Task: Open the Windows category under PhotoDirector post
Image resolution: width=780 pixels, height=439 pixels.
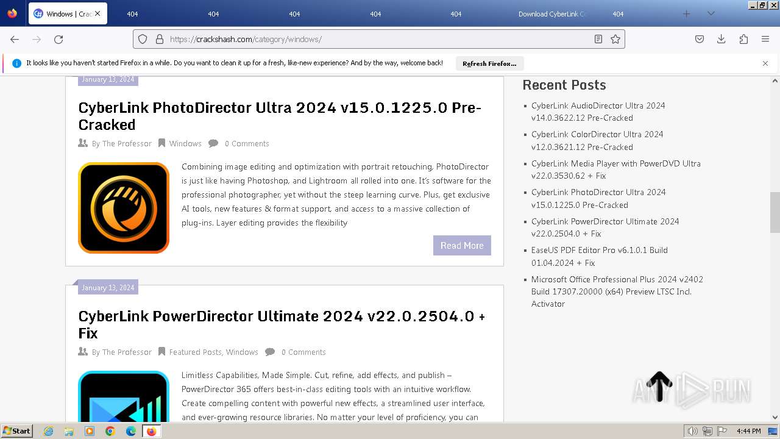Action: point(185,144)
